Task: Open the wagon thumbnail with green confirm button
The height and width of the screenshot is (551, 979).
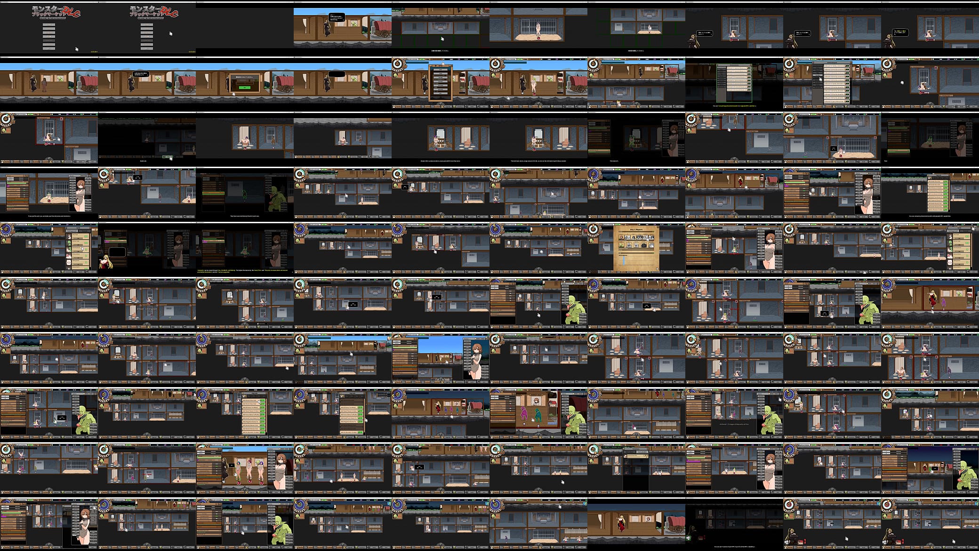Action: point(245,82)
